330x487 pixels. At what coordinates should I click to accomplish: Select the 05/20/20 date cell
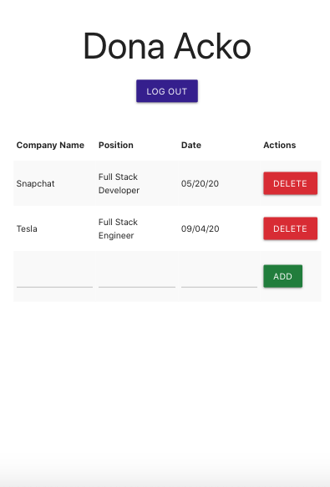coord(200,183)
